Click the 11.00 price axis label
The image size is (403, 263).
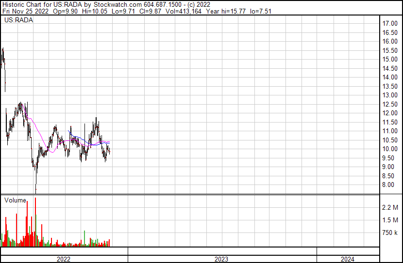[390, 131]
